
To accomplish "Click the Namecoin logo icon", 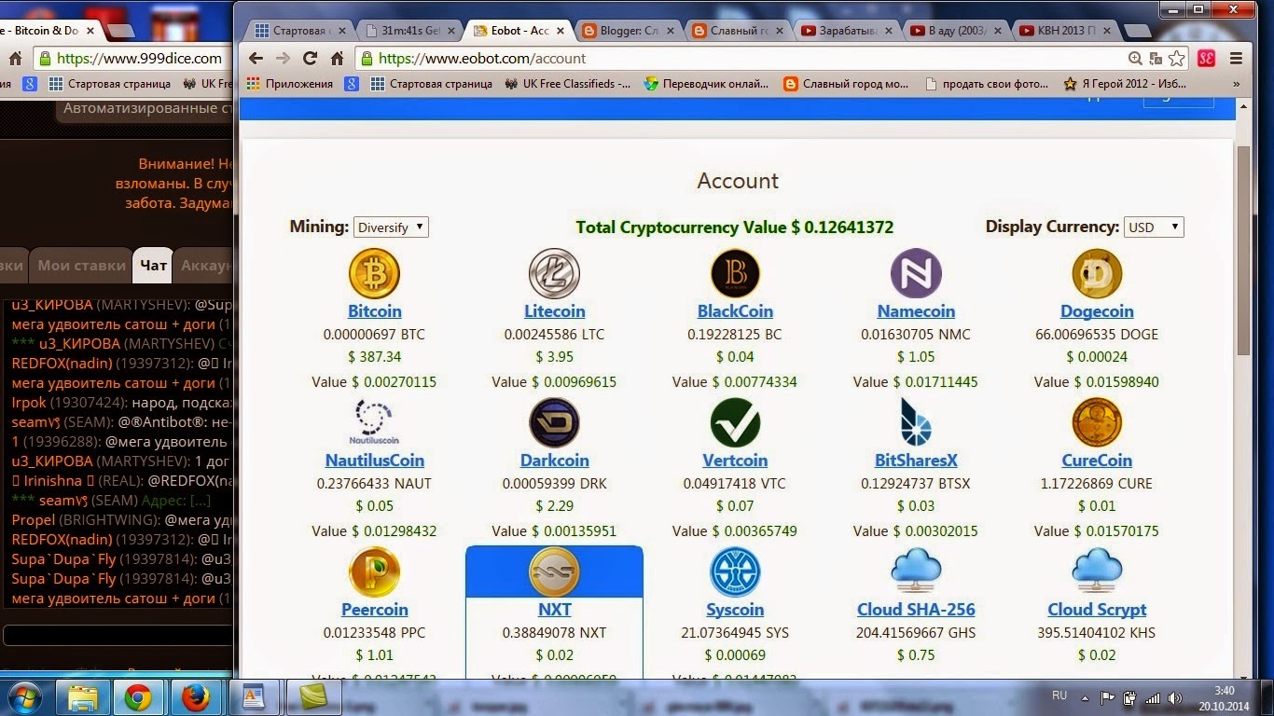I will click(916, 274).
